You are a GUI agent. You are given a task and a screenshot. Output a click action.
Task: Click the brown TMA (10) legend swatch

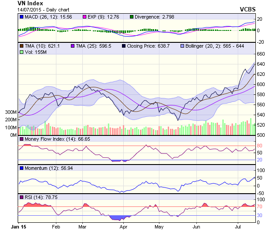tap(21, 46)
